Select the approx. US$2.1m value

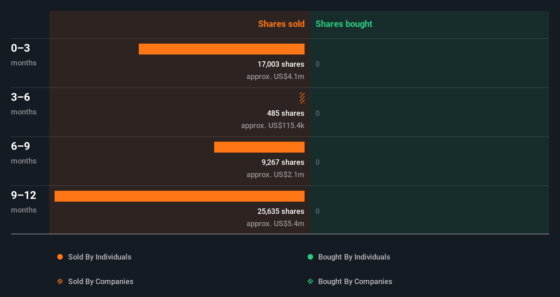275,174
